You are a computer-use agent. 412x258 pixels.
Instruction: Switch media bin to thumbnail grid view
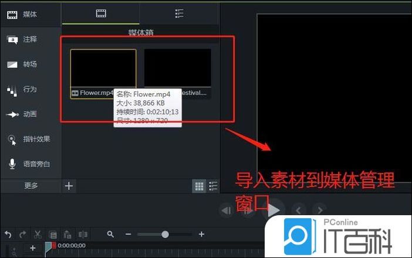(199, 186)
